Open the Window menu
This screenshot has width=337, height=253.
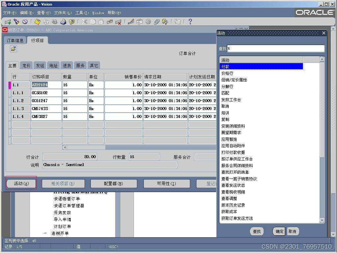tap(98, 13)
